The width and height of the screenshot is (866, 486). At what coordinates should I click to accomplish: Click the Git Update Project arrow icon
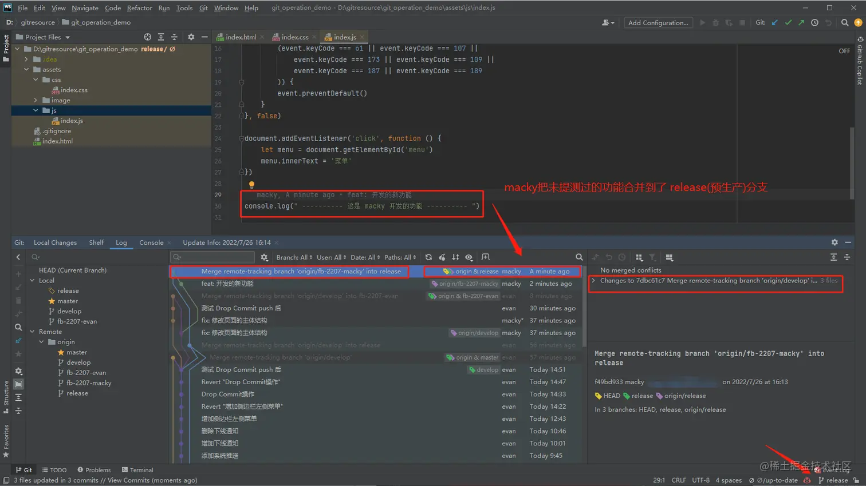pos(775,23)
